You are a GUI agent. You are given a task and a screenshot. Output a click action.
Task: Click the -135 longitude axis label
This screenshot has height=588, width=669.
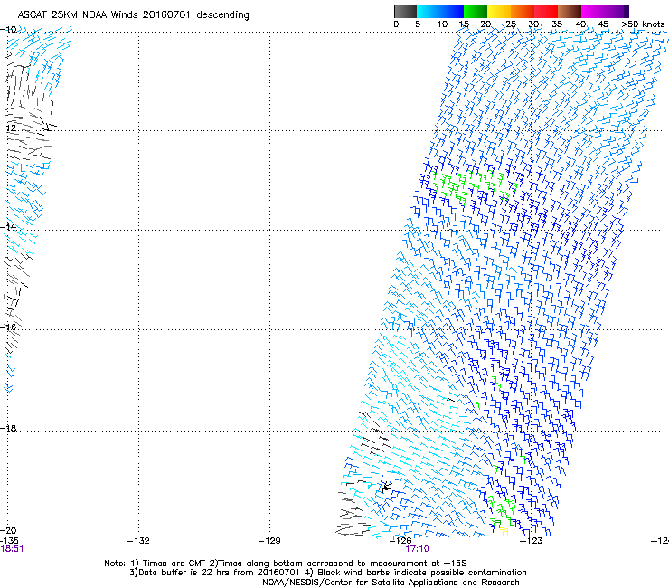tap(9, 541)
